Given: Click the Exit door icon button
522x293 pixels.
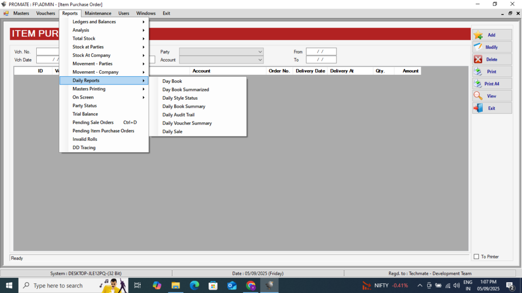Looking at the screenshot, I should tap(478, 108).
